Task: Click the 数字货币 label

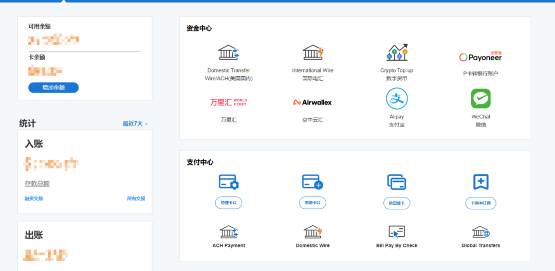Action: (x=397, y=79)
